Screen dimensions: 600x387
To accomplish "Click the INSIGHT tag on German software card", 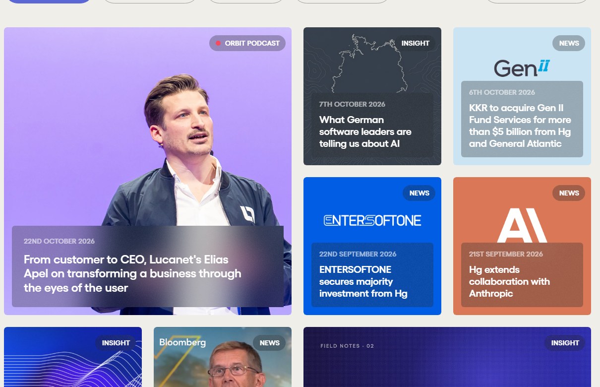I will click(x=416, y=43).
